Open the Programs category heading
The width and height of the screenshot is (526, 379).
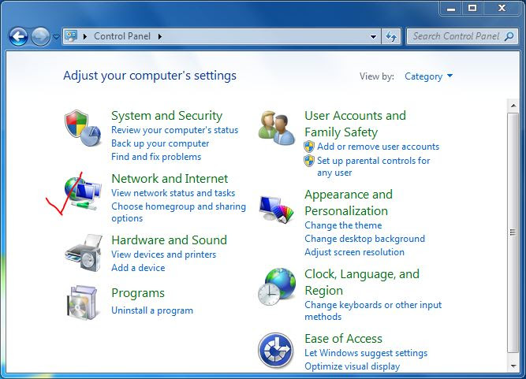[138, 293]
